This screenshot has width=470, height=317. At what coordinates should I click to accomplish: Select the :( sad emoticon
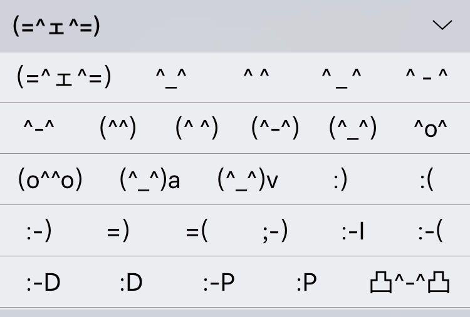(427, 180)
